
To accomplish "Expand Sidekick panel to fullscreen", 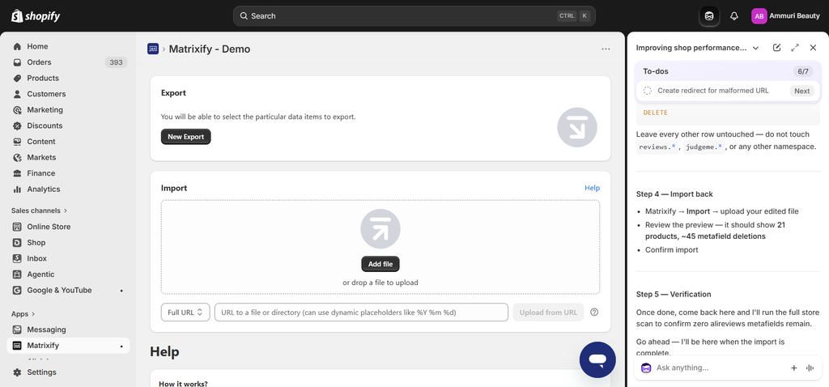I will click(x=795, y=48).
